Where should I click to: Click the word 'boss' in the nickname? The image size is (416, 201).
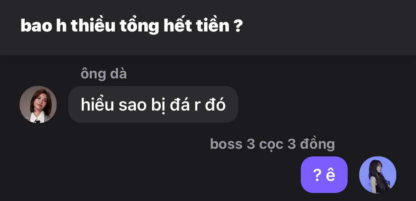(226, 144)
